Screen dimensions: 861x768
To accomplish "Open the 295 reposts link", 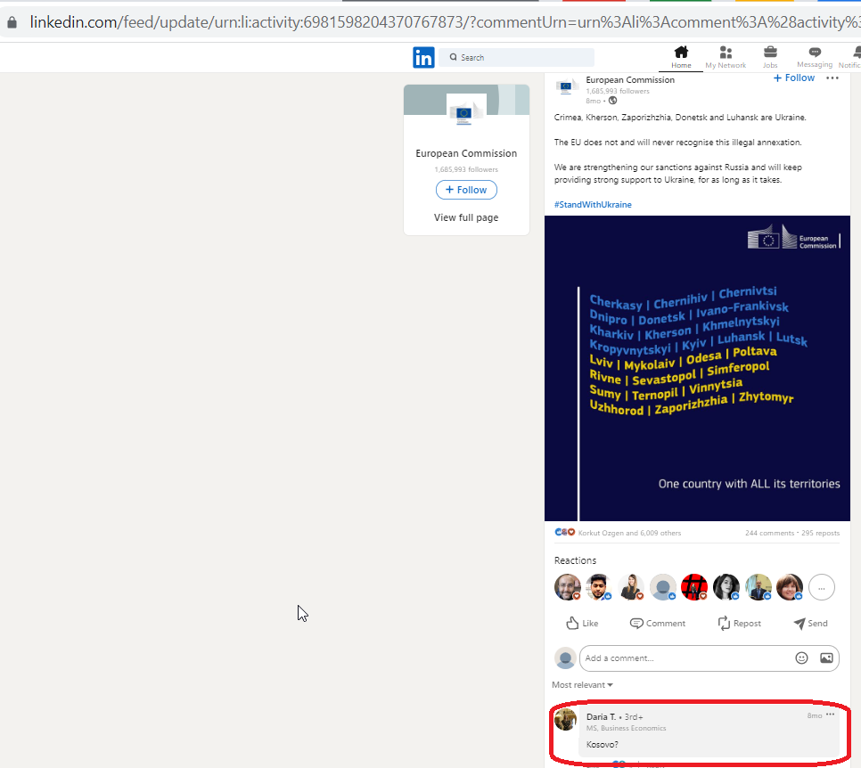I will (x=820, y=533).
